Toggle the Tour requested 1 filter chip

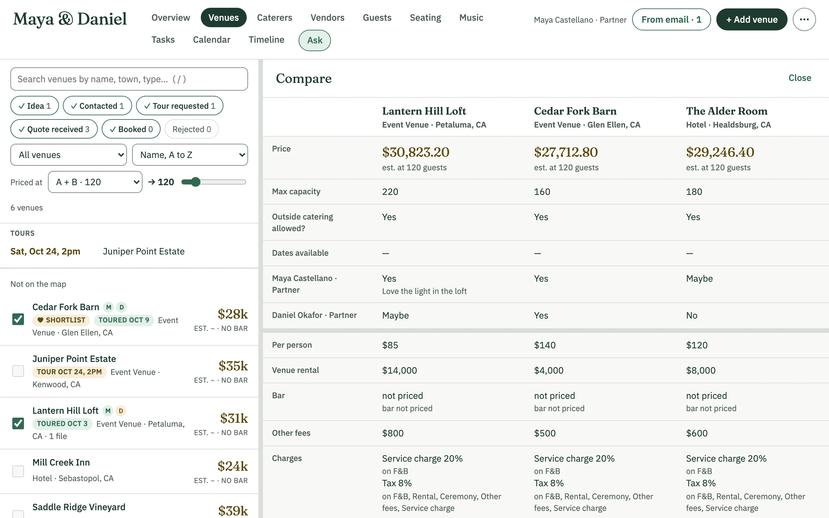click(x=179, y=106)
